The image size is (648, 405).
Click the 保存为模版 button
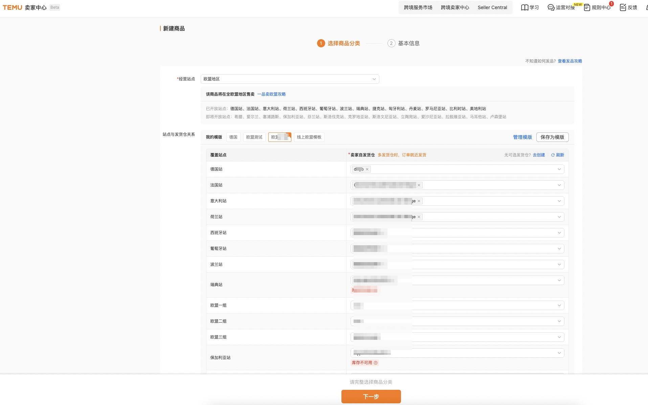(x=552, y=137)
